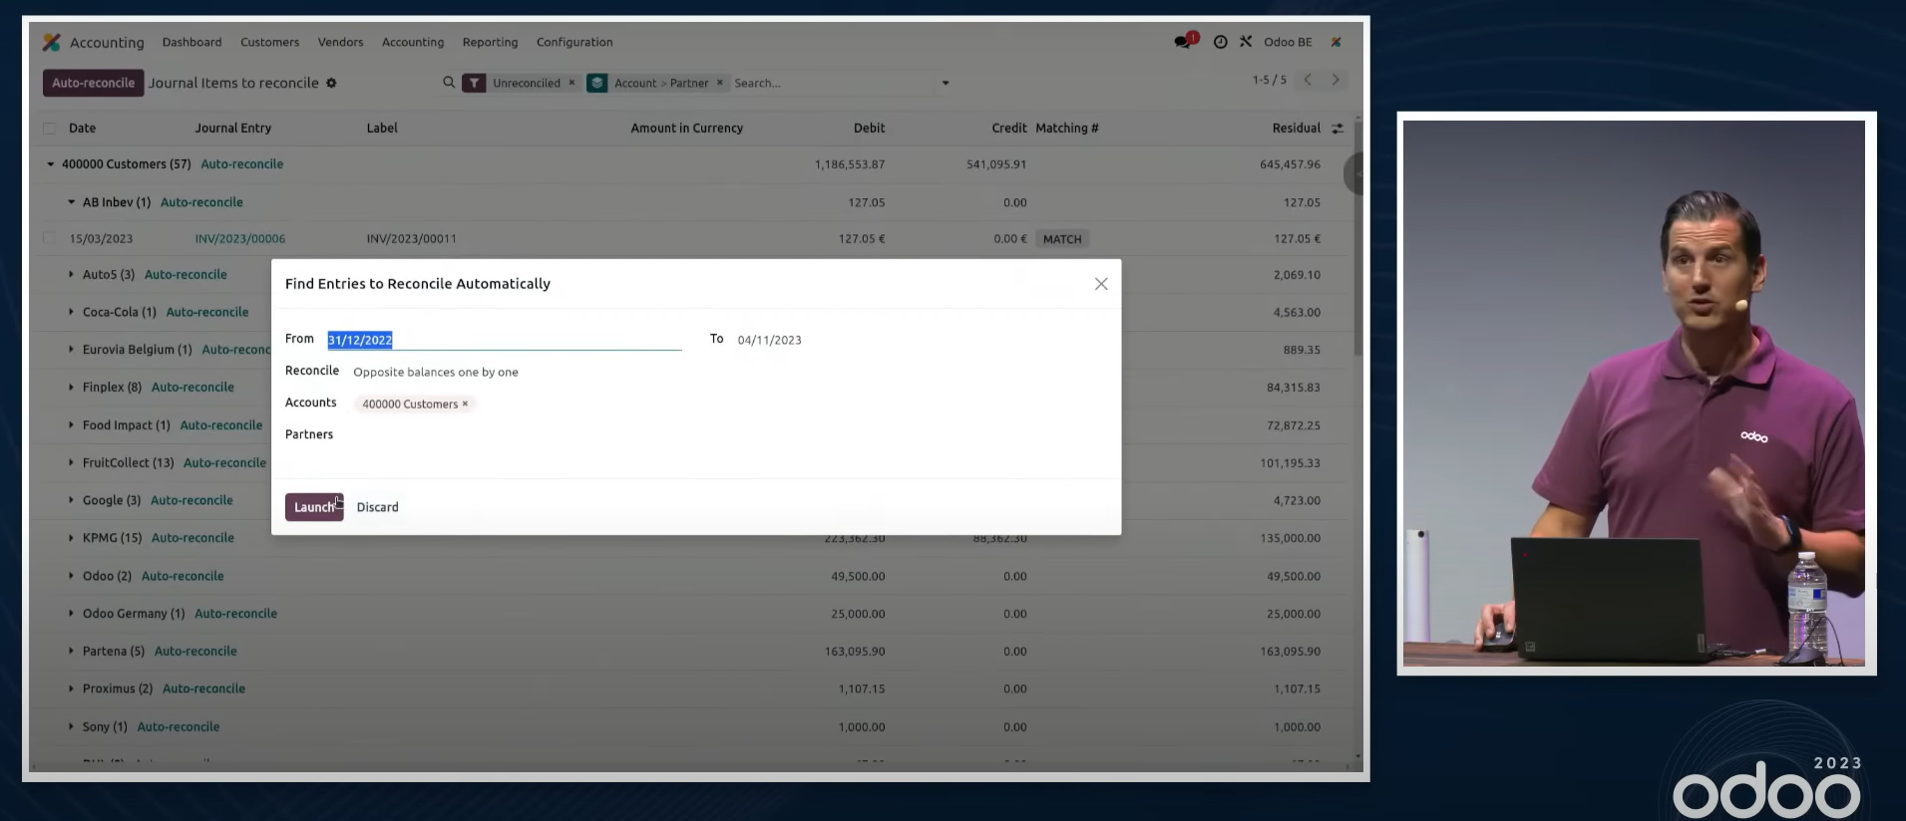Click Auto-reconcile link for 400000 Customers
The height and width of the screenshot is (821, 1906).
point(242,164)
